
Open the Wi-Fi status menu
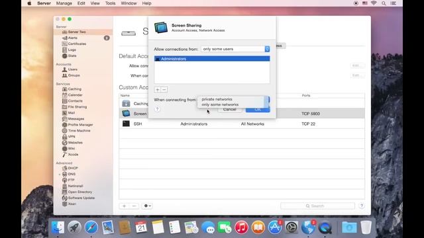tap(374, 3)
